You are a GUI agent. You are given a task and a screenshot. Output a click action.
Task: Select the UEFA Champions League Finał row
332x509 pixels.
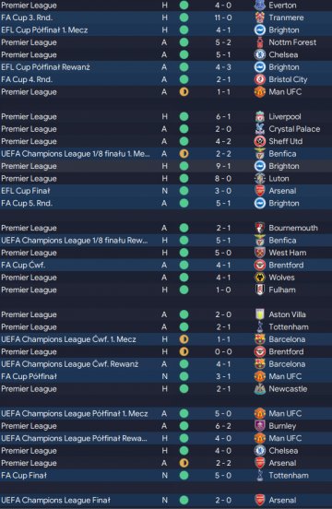click(x=166, y=500)
